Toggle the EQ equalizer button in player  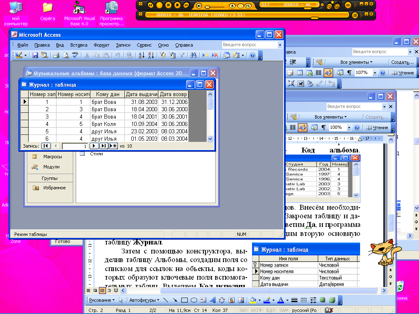pos(348,5)
